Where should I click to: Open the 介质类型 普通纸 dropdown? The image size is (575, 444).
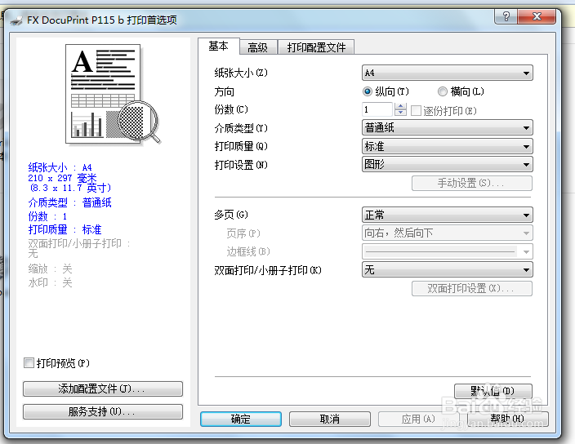click(x=447, y=128)
